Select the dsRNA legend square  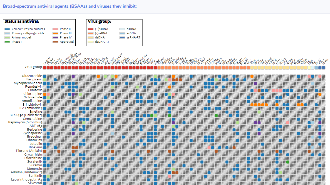pos(122,29)
